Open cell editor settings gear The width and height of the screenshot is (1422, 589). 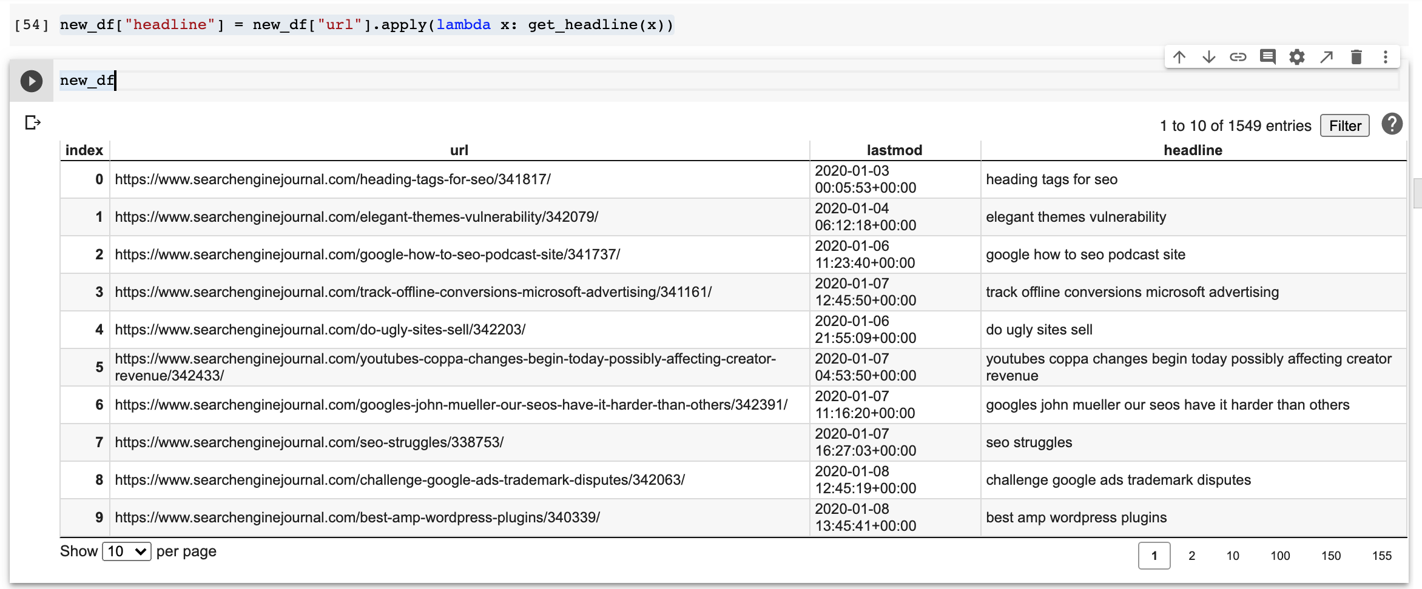click(x=1297, y=57)
